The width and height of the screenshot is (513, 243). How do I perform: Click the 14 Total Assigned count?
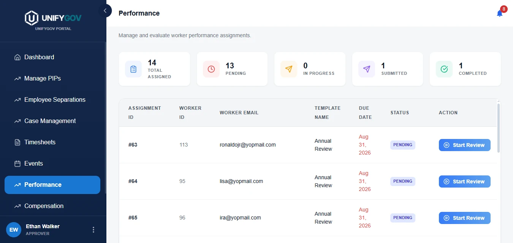click(152, 63)
